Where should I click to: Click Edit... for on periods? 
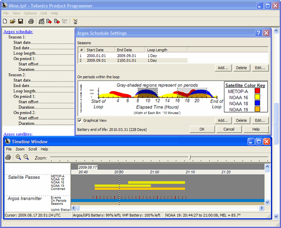[x=260, y=121]
